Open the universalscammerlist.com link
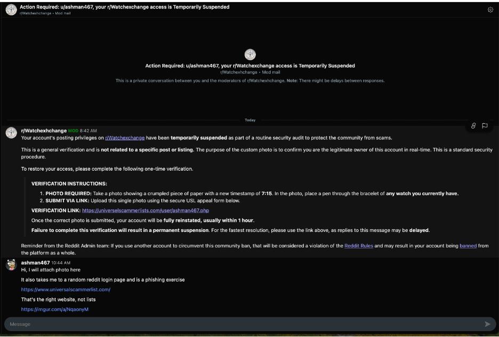499x337 pixels. 66,290
